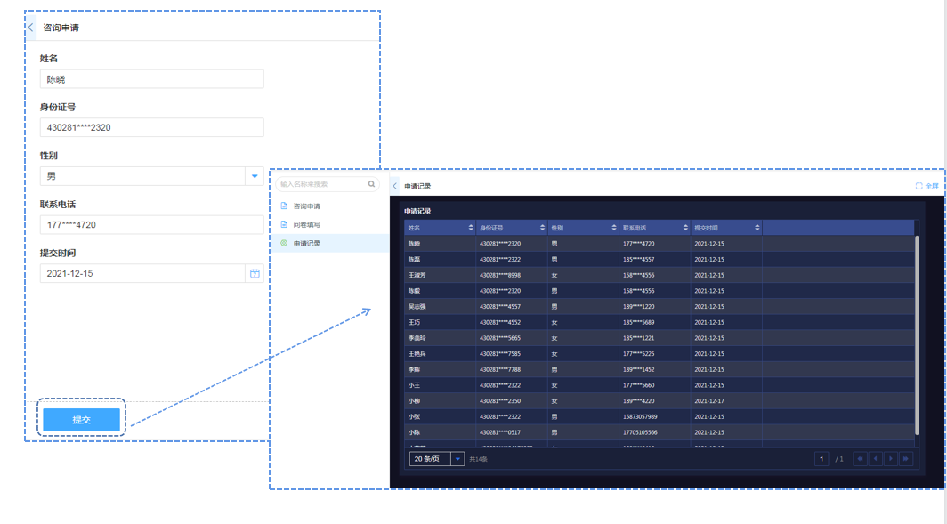Go to the next page of records

pyautogui.click(x=890, y=459)
